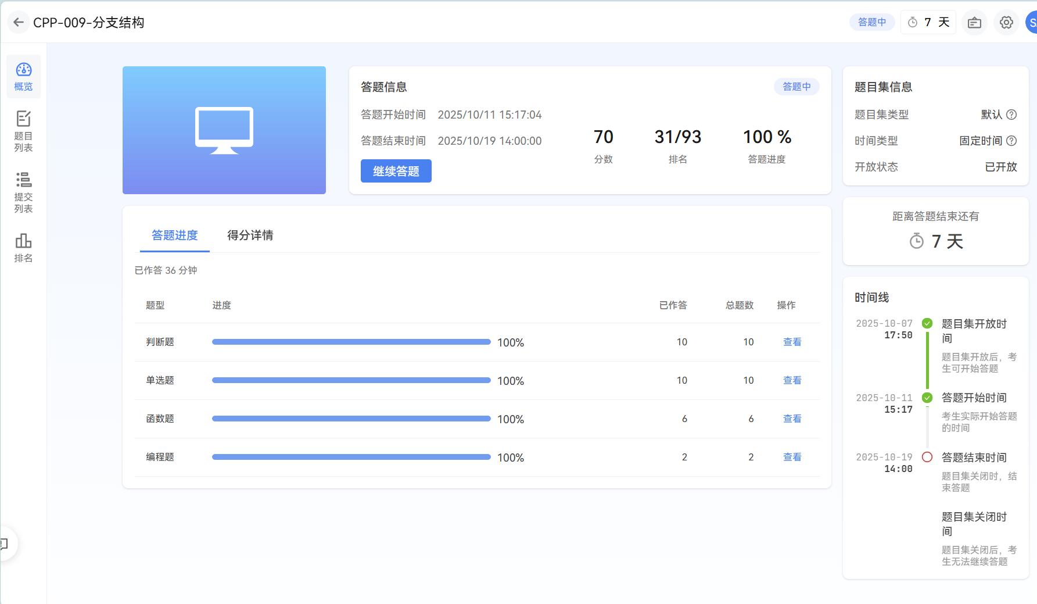Viewport: 1037px width, 604px height.
Task: Click the 答题结束时间 timeline marker
Action: point(927,457)
